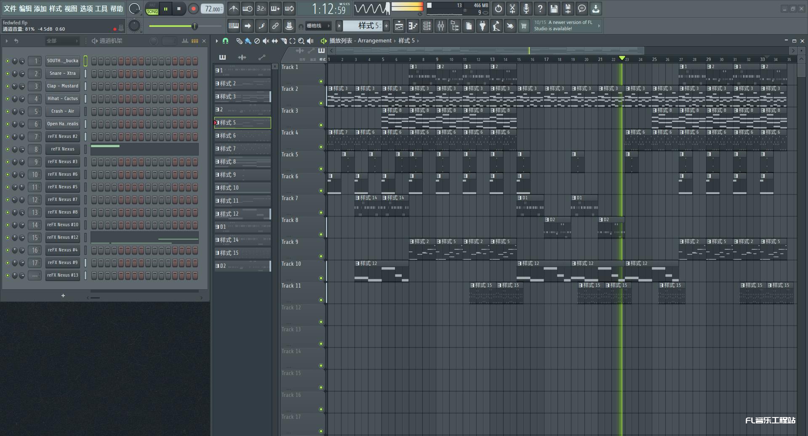Toggle step editing mode icon
The height and width of the screenshot is (436, 808).
[x=261, y=26]
